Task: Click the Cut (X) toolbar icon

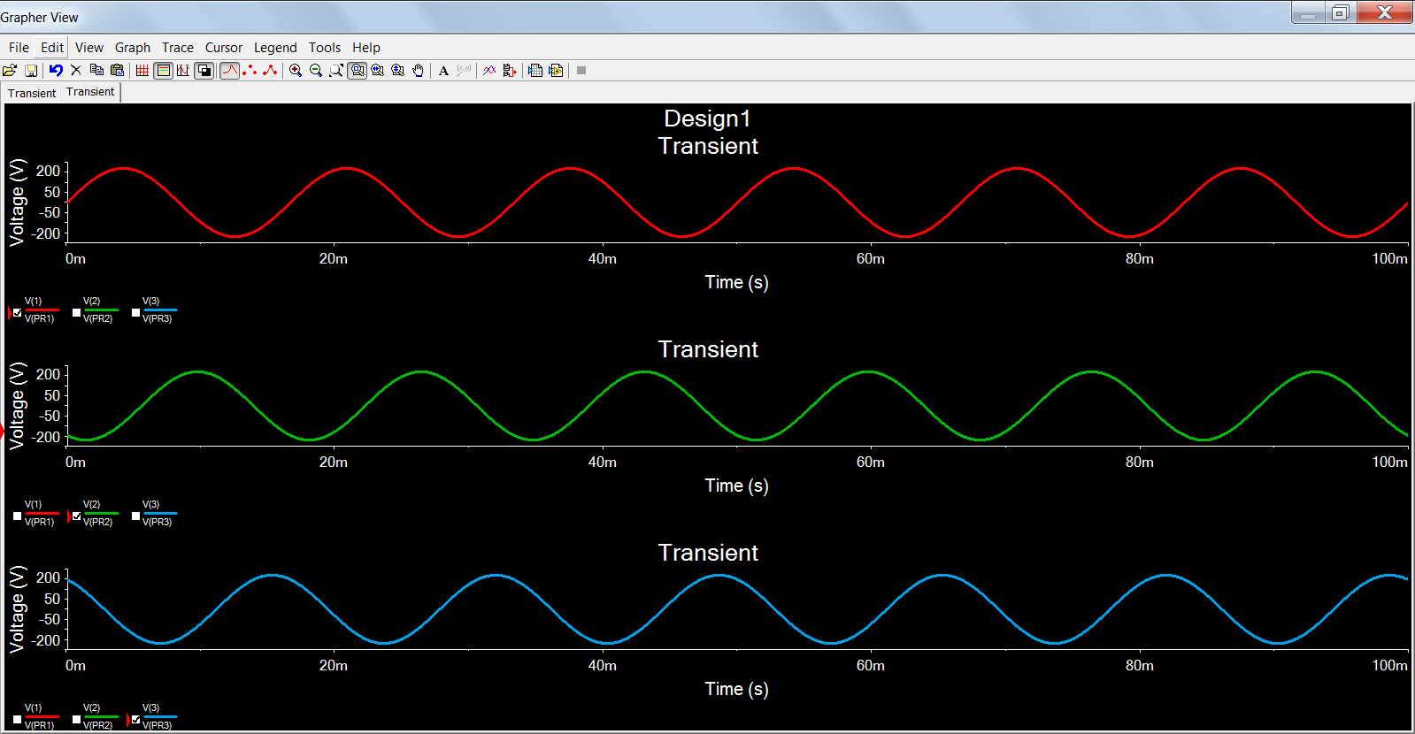Action: 76,71
